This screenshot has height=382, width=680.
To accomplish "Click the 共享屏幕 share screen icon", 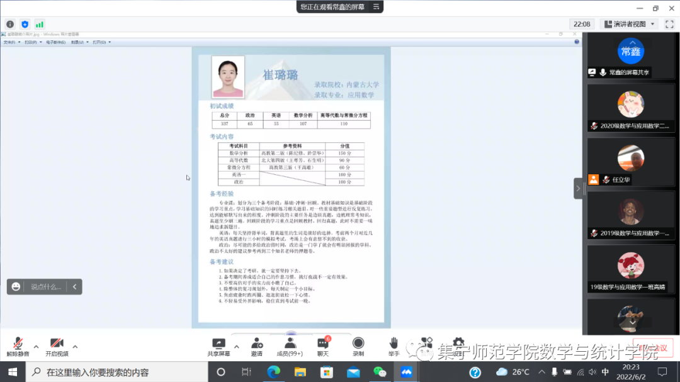I will [218, 347].
